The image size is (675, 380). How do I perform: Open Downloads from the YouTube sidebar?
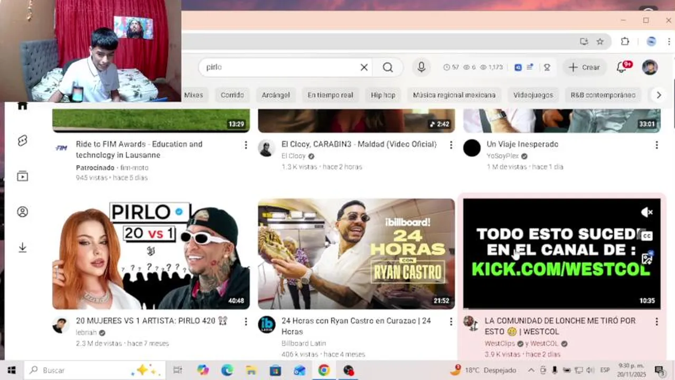(x=22, y=248)
